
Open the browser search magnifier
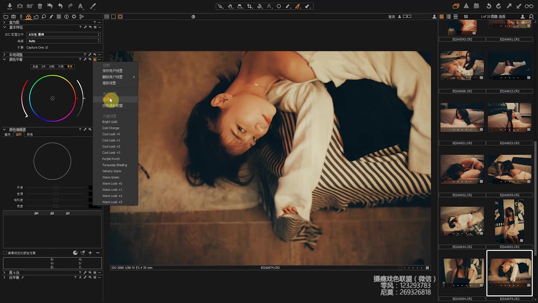532,17
